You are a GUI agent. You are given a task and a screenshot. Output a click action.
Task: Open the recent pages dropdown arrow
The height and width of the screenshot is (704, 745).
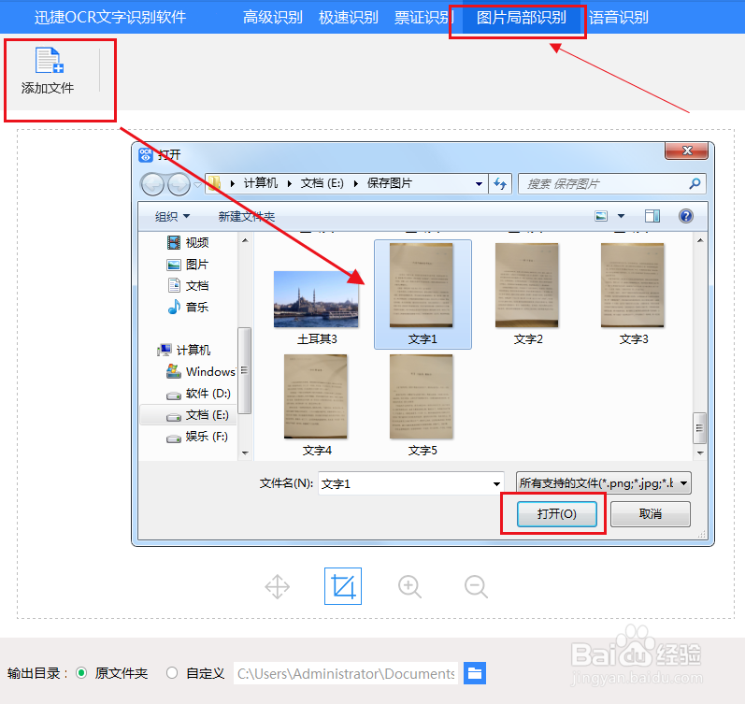point(197,184)
